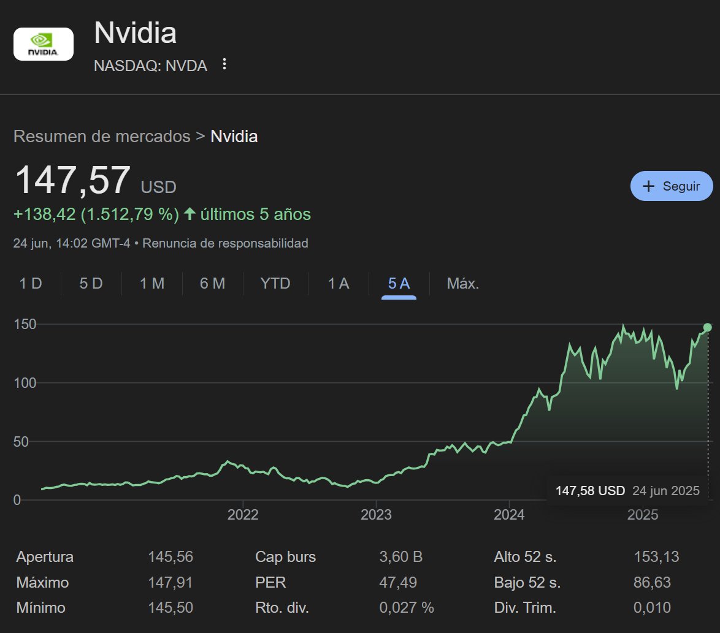Open the three-dot menu next to NASDAQ: NVDA
The width and height of the screenshot is (720, 633).
pyautogui.click(x=224, y=64)
